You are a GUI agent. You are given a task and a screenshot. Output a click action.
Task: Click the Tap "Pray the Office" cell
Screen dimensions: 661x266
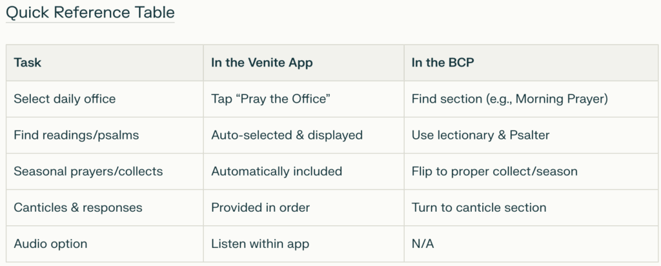(303, 99)
